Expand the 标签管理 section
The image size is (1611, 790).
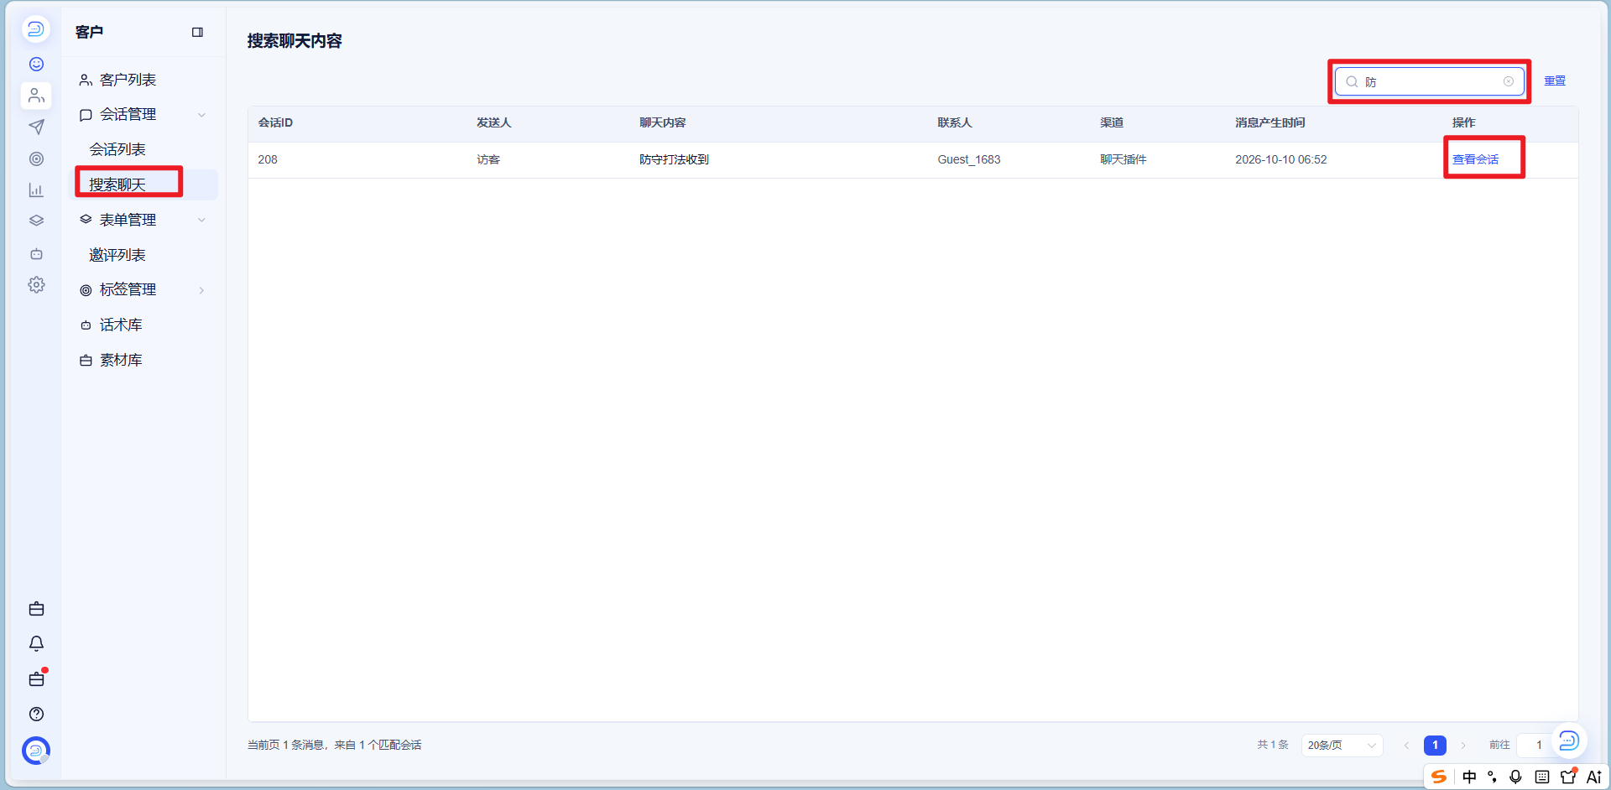(x=201, y=290)
